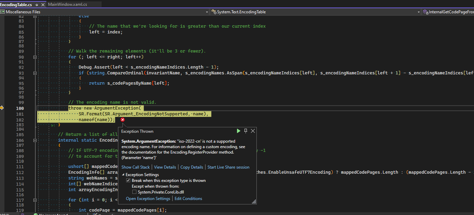Close the Exception Thrown popup
Image resolution: width=474 pixels, height=215 pixels.
253,131
